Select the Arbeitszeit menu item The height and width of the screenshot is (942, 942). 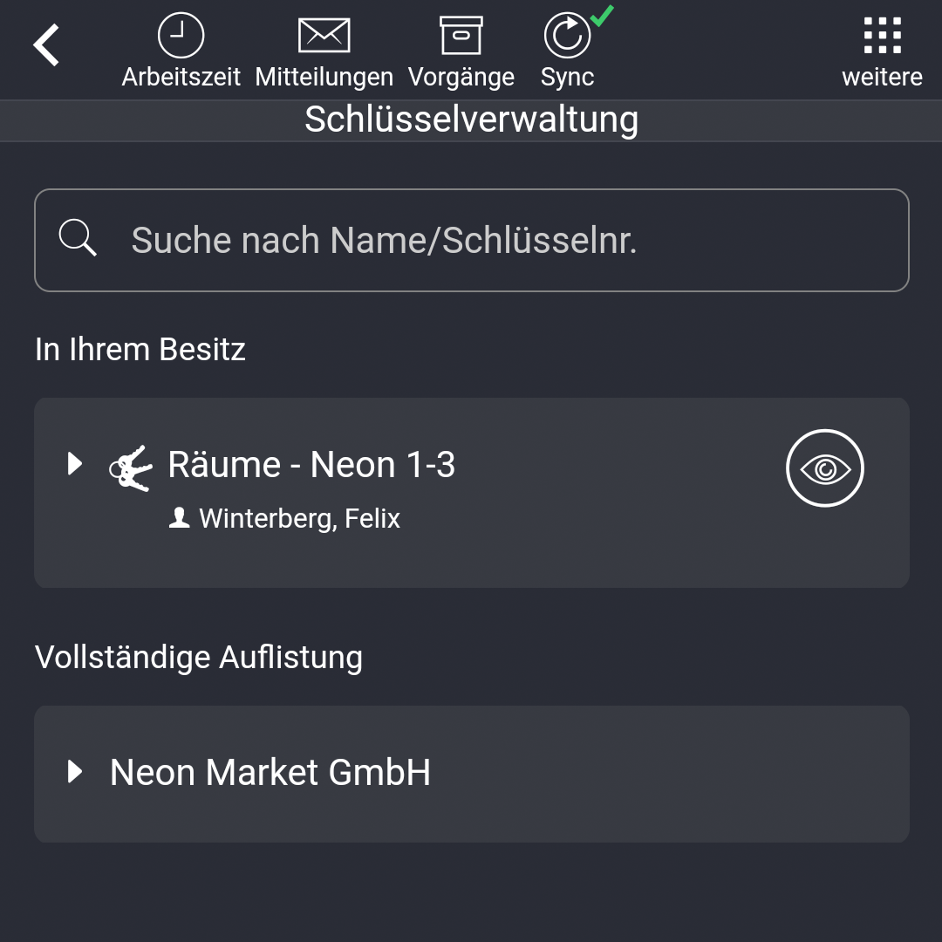tap(181, 77)
